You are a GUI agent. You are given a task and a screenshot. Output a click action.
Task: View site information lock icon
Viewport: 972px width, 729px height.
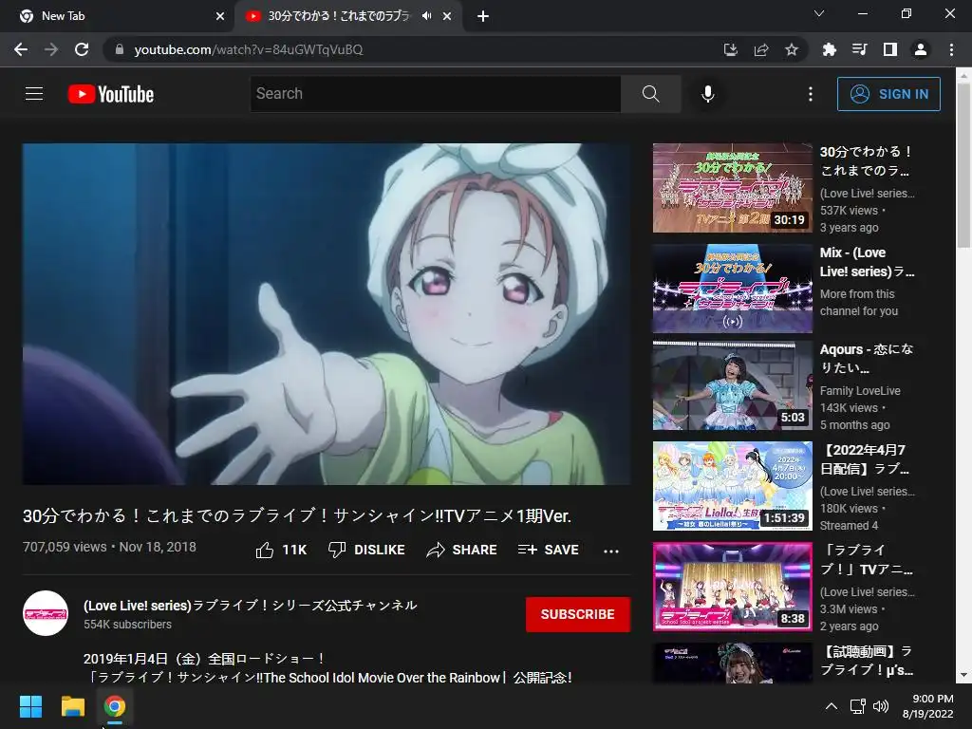[x=120, y=49]
